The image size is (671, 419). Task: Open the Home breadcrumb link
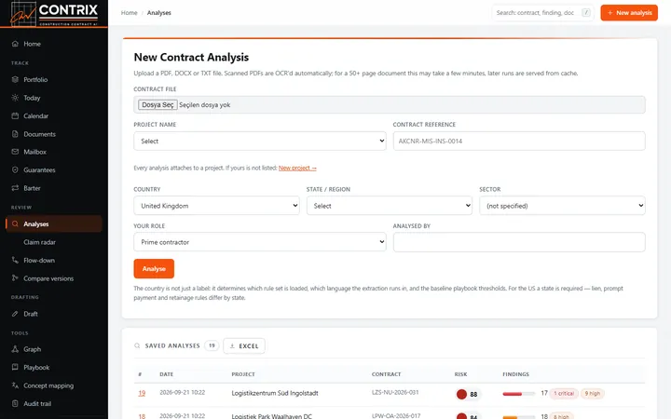129,13
